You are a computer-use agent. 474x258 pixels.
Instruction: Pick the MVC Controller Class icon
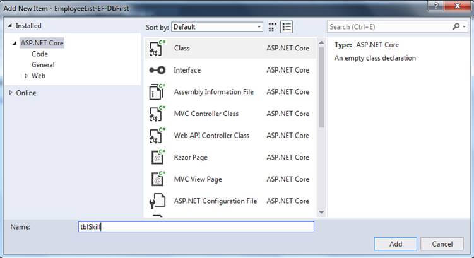pyautogui.click(x=157, y=114)
